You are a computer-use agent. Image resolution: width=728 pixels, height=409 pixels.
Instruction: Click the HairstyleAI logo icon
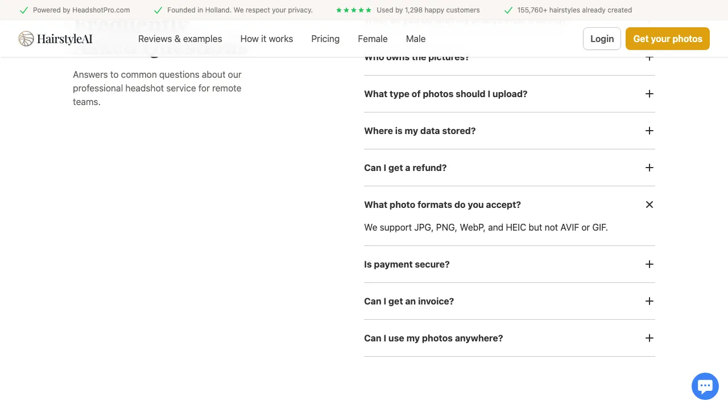click(26, 39)
